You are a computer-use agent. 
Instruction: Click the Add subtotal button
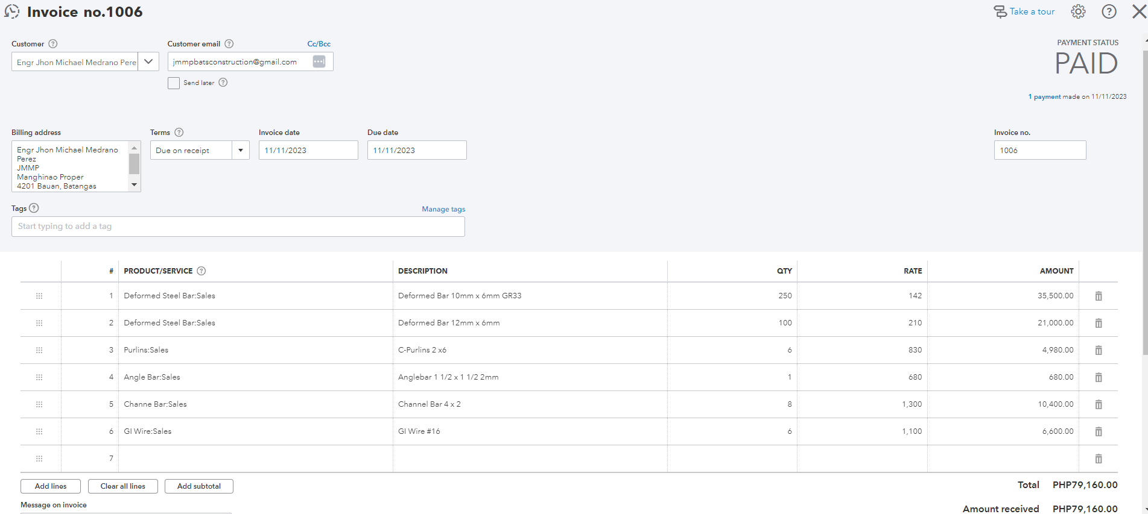click(x=198, y=486)
